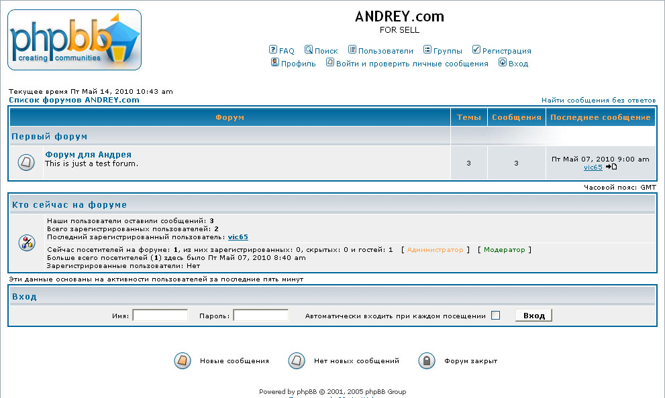Open the Форум для Андрея forum
The image size is (665, 398).
pos(88,155)
